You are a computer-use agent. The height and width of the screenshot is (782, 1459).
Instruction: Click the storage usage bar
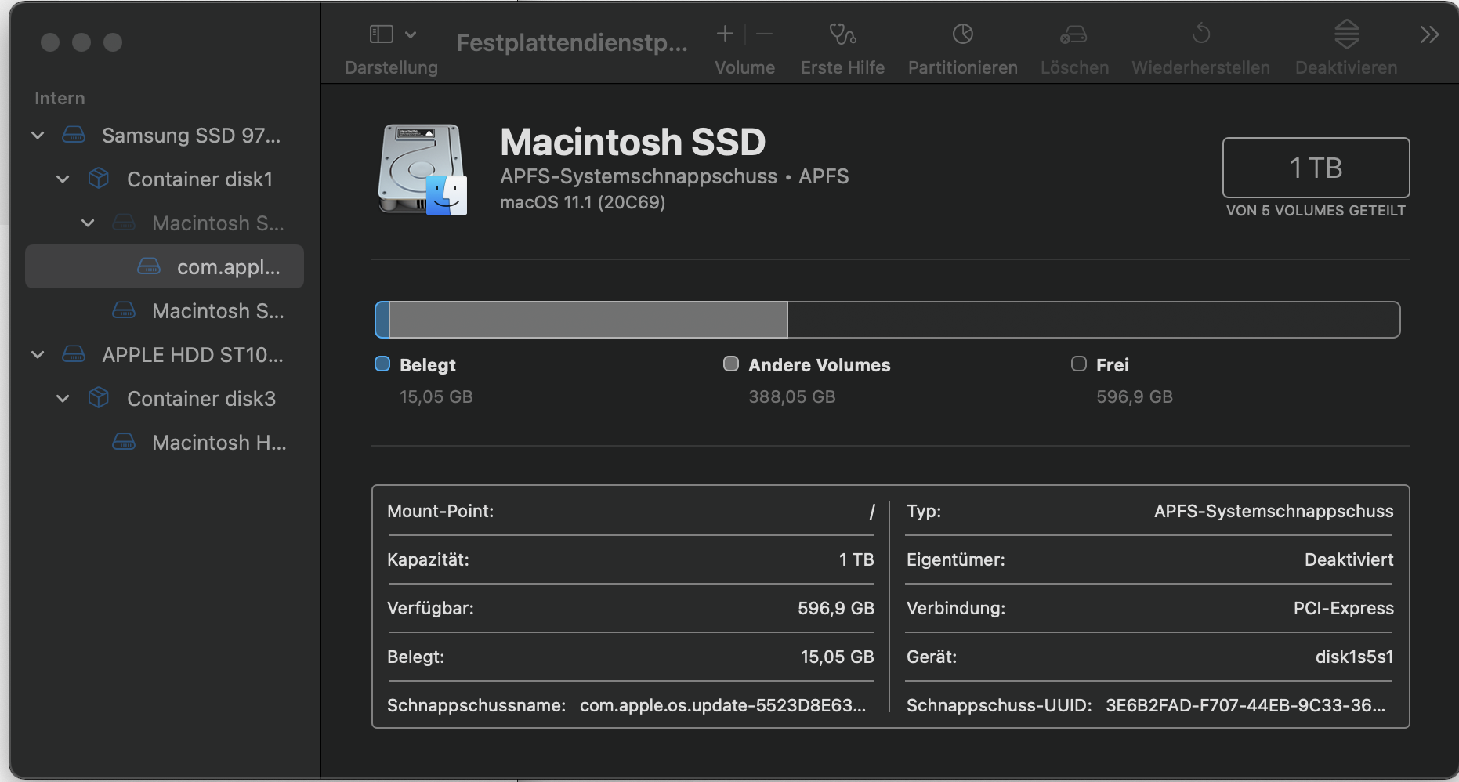(x=887, y=320)
